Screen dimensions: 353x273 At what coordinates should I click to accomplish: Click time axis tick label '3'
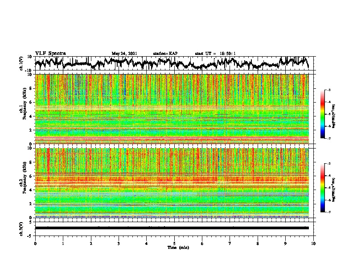(x=119, y=244)
